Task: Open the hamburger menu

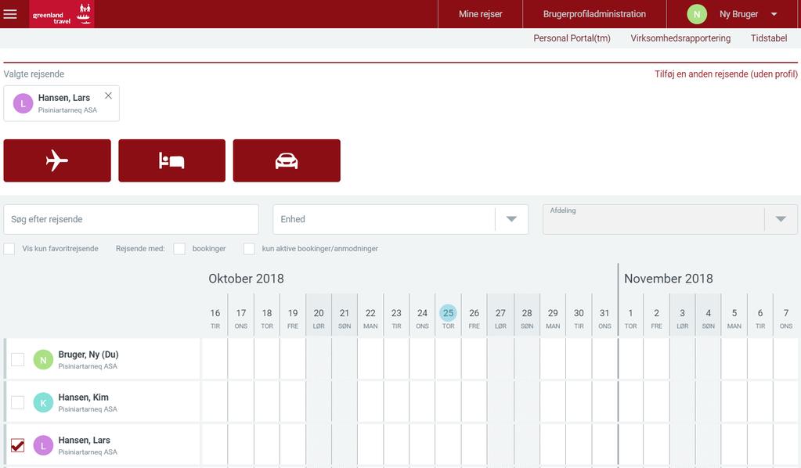Action: 10,14
